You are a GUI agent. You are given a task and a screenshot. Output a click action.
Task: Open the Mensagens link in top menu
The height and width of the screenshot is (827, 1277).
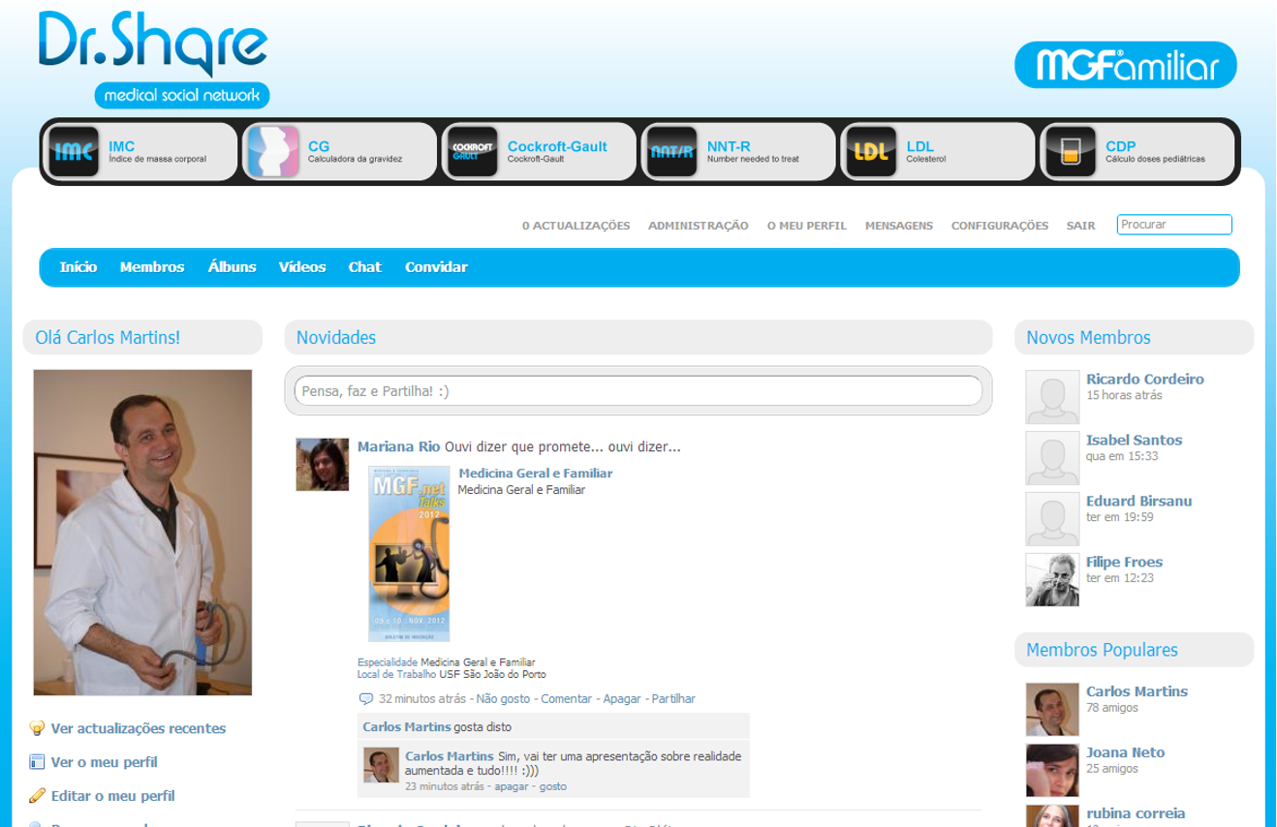(898, 226)
